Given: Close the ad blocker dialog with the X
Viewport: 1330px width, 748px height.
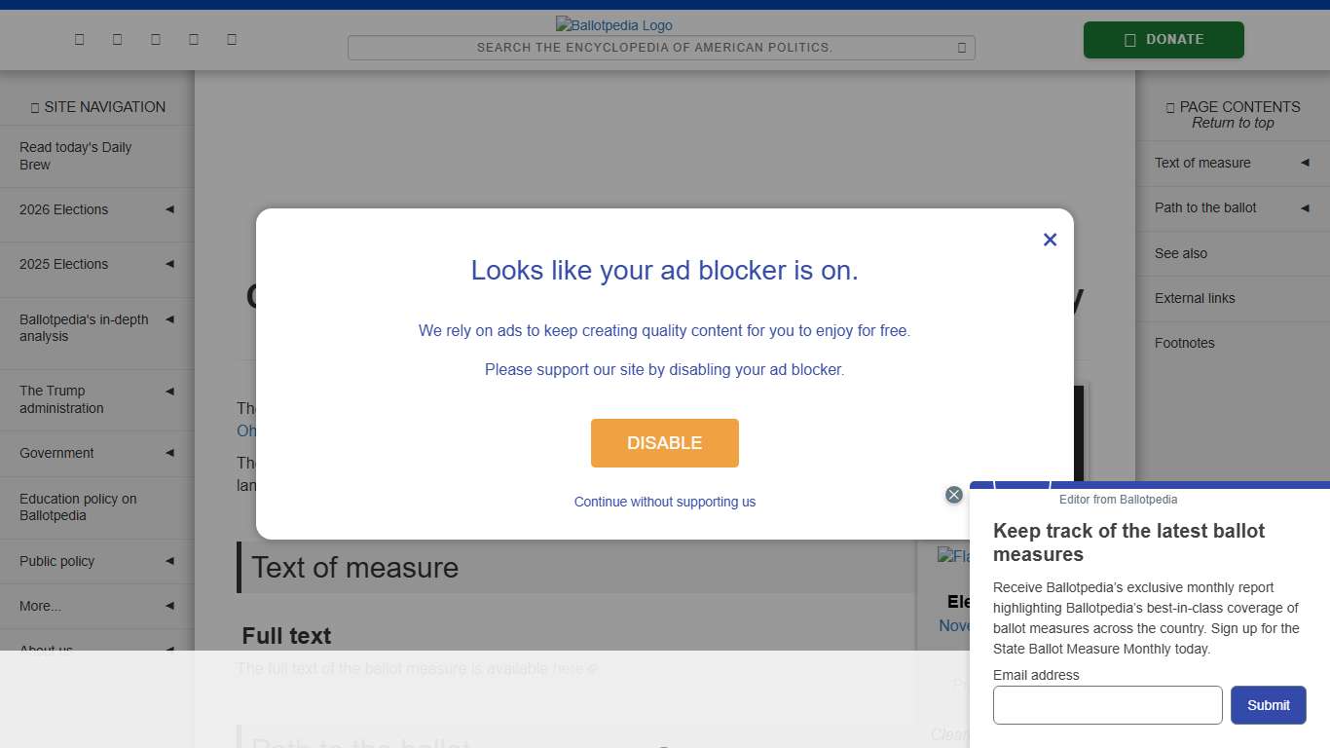Looking at the screenshot, I should [x=1050, y=240].
